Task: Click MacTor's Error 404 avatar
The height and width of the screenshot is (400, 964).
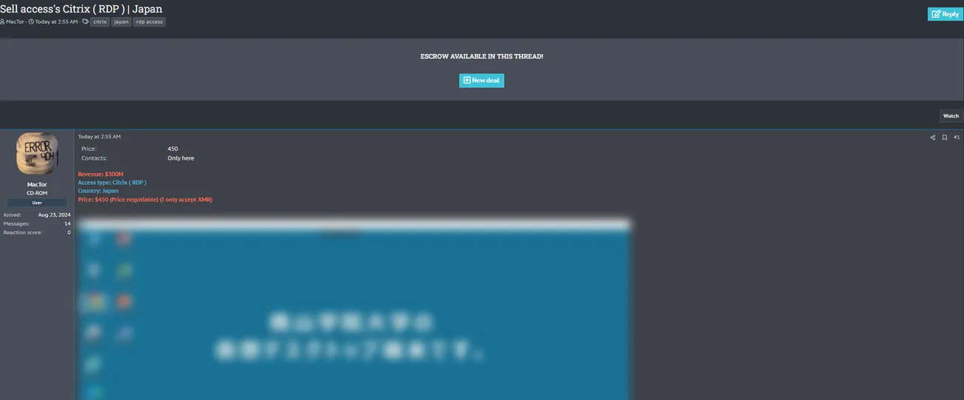Action: pos(37,154)
